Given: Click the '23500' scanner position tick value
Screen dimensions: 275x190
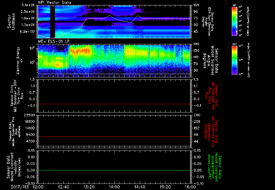Looking at the screenshot, I should click(x=29, y=115).
